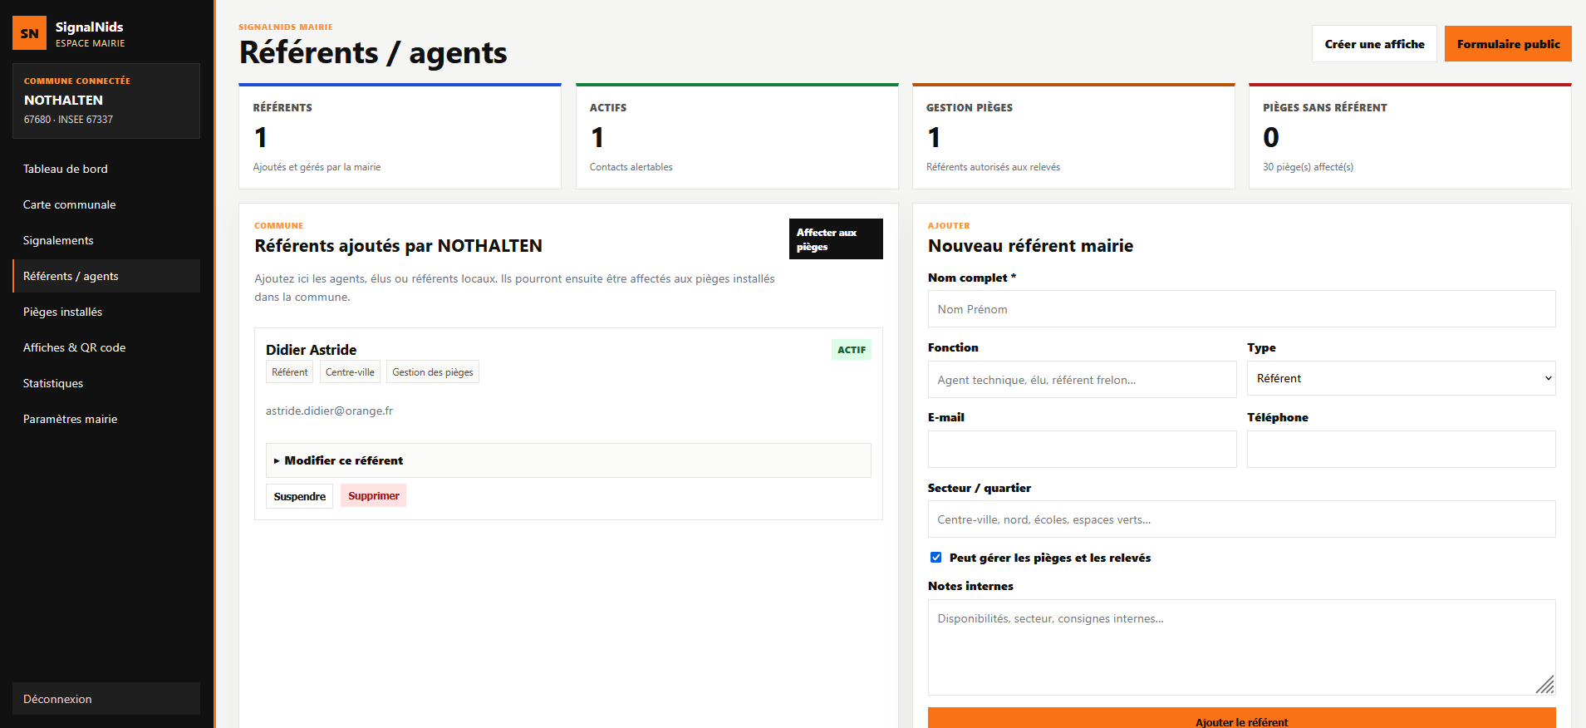
Task: Click the Notes internes textarea
Action: point(1241,647)
